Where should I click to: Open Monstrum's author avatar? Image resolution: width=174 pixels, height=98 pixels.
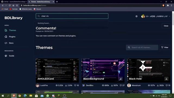[x=129, y=85]
